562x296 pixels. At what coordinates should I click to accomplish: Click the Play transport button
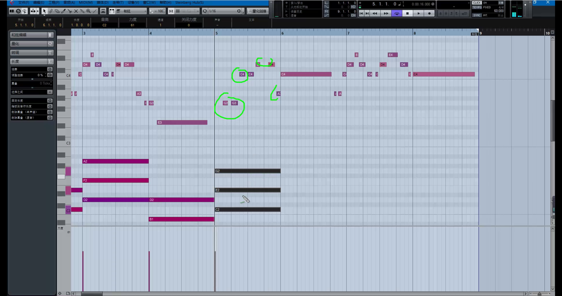click(419, 13)
